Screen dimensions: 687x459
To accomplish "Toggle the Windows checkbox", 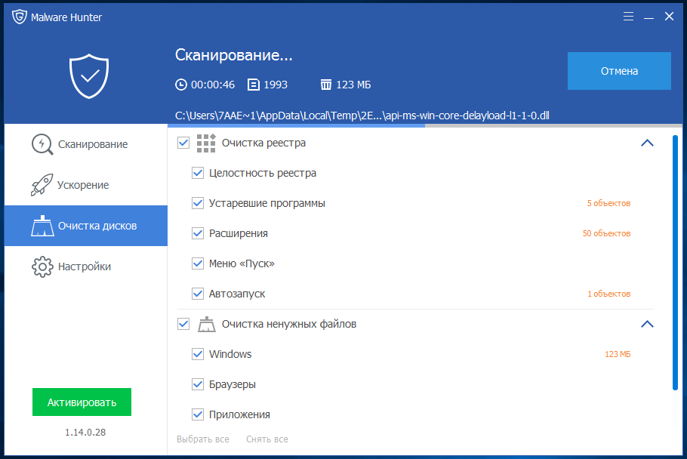I will (198, 354).
